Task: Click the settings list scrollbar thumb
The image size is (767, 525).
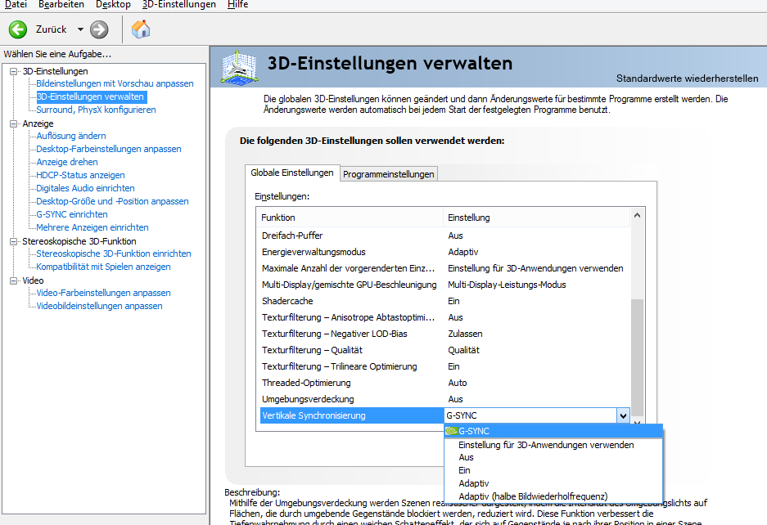Action: (x=637, y=357)
